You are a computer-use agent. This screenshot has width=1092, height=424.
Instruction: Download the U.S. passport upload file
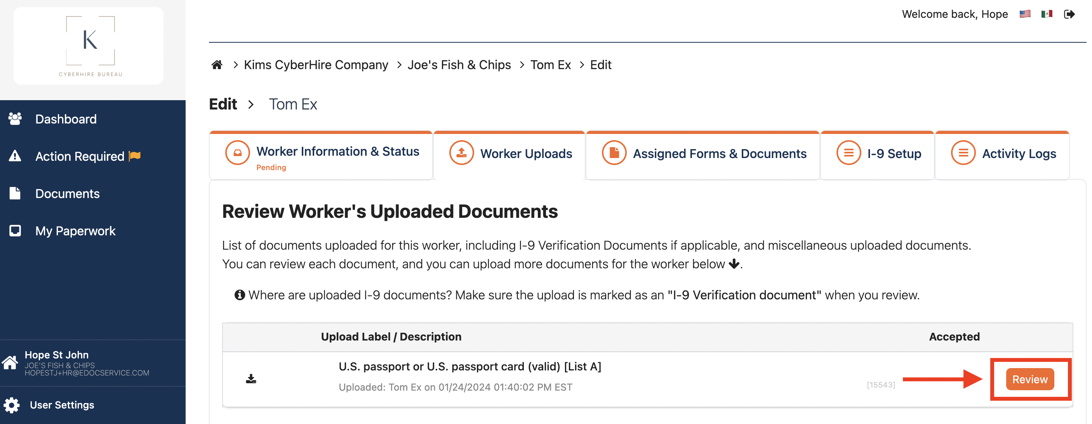pyautogui.click(x=251, y=379)
